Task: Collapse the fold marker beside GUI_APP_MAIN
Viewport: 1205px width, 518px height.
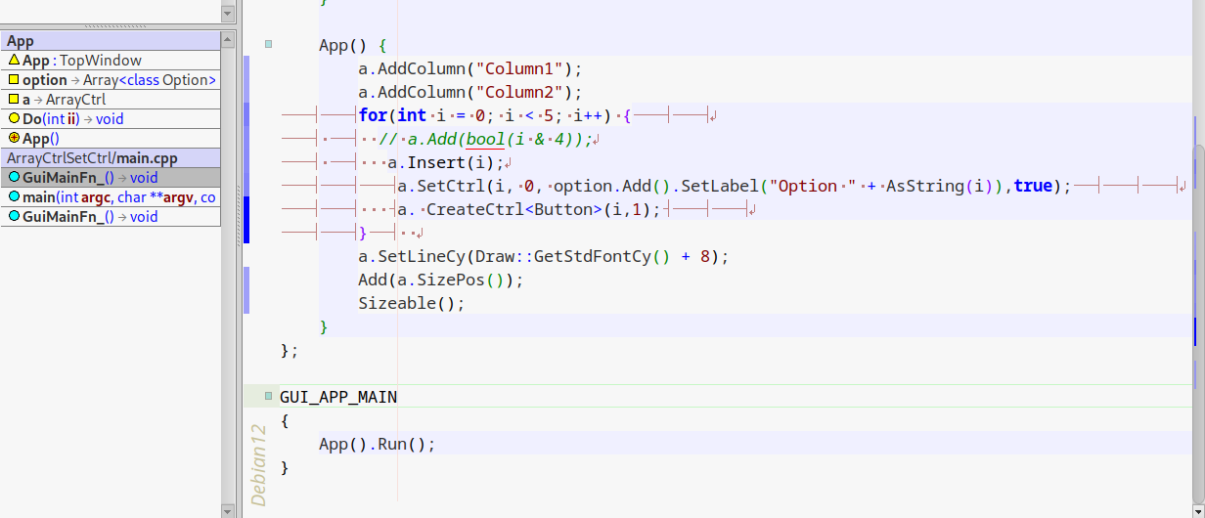Action: (269, 397)
